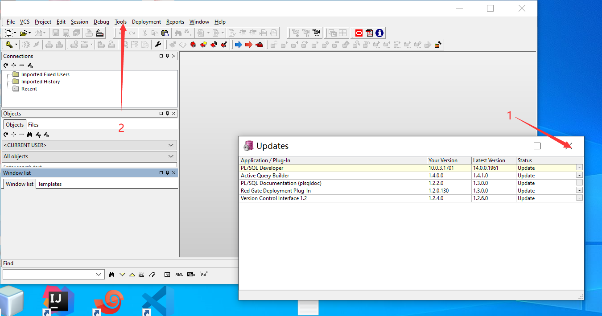Click the camera macro library icon
The height and width of the screenshot is (316, 602).
click(x=317, y=33)
